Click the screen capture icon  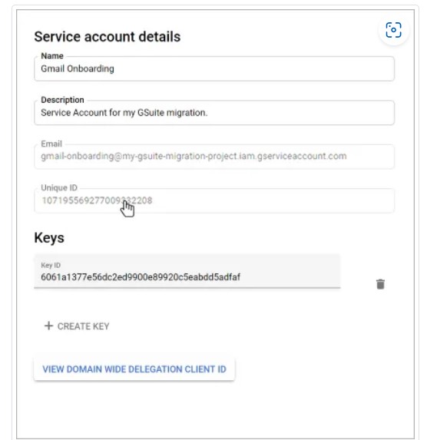[393, 30]
